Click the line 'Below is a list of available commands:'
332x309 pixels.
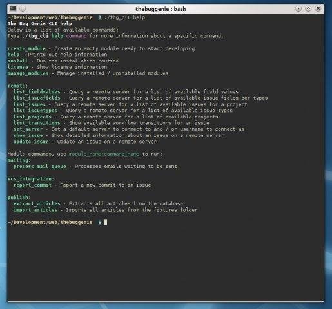[x=63, y=30]
